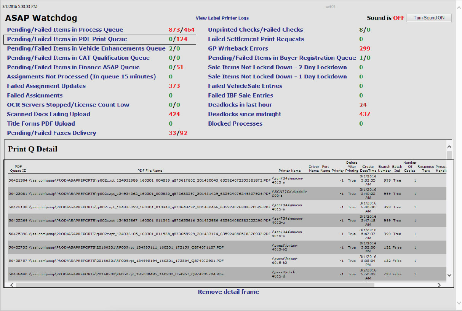This screenshot has width=462, height=311.
Task: View Failed Assignment Updates details
Action: 46,86
